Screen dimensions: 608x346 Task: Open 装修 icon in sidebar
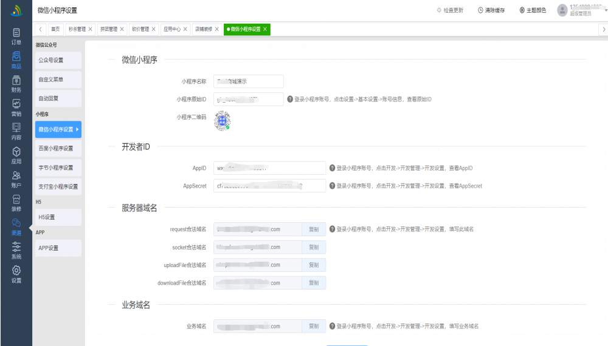tap(16, 202)
